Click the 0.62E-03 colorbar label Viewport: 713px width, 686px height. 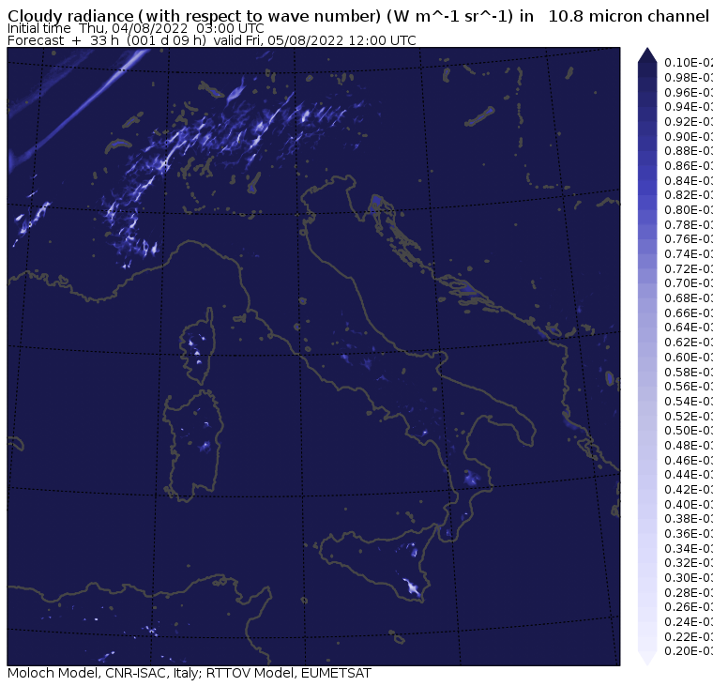[688, 343]
